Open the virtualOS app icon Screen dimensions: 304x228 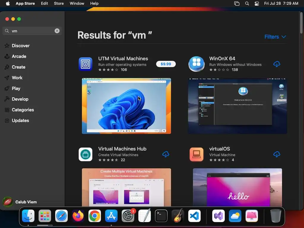coord(197,154)
